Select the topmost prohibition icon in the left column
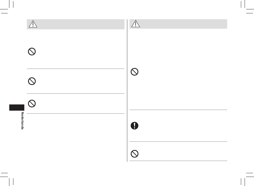The height and width of the screenshot is (186, 254). point(32,52)
